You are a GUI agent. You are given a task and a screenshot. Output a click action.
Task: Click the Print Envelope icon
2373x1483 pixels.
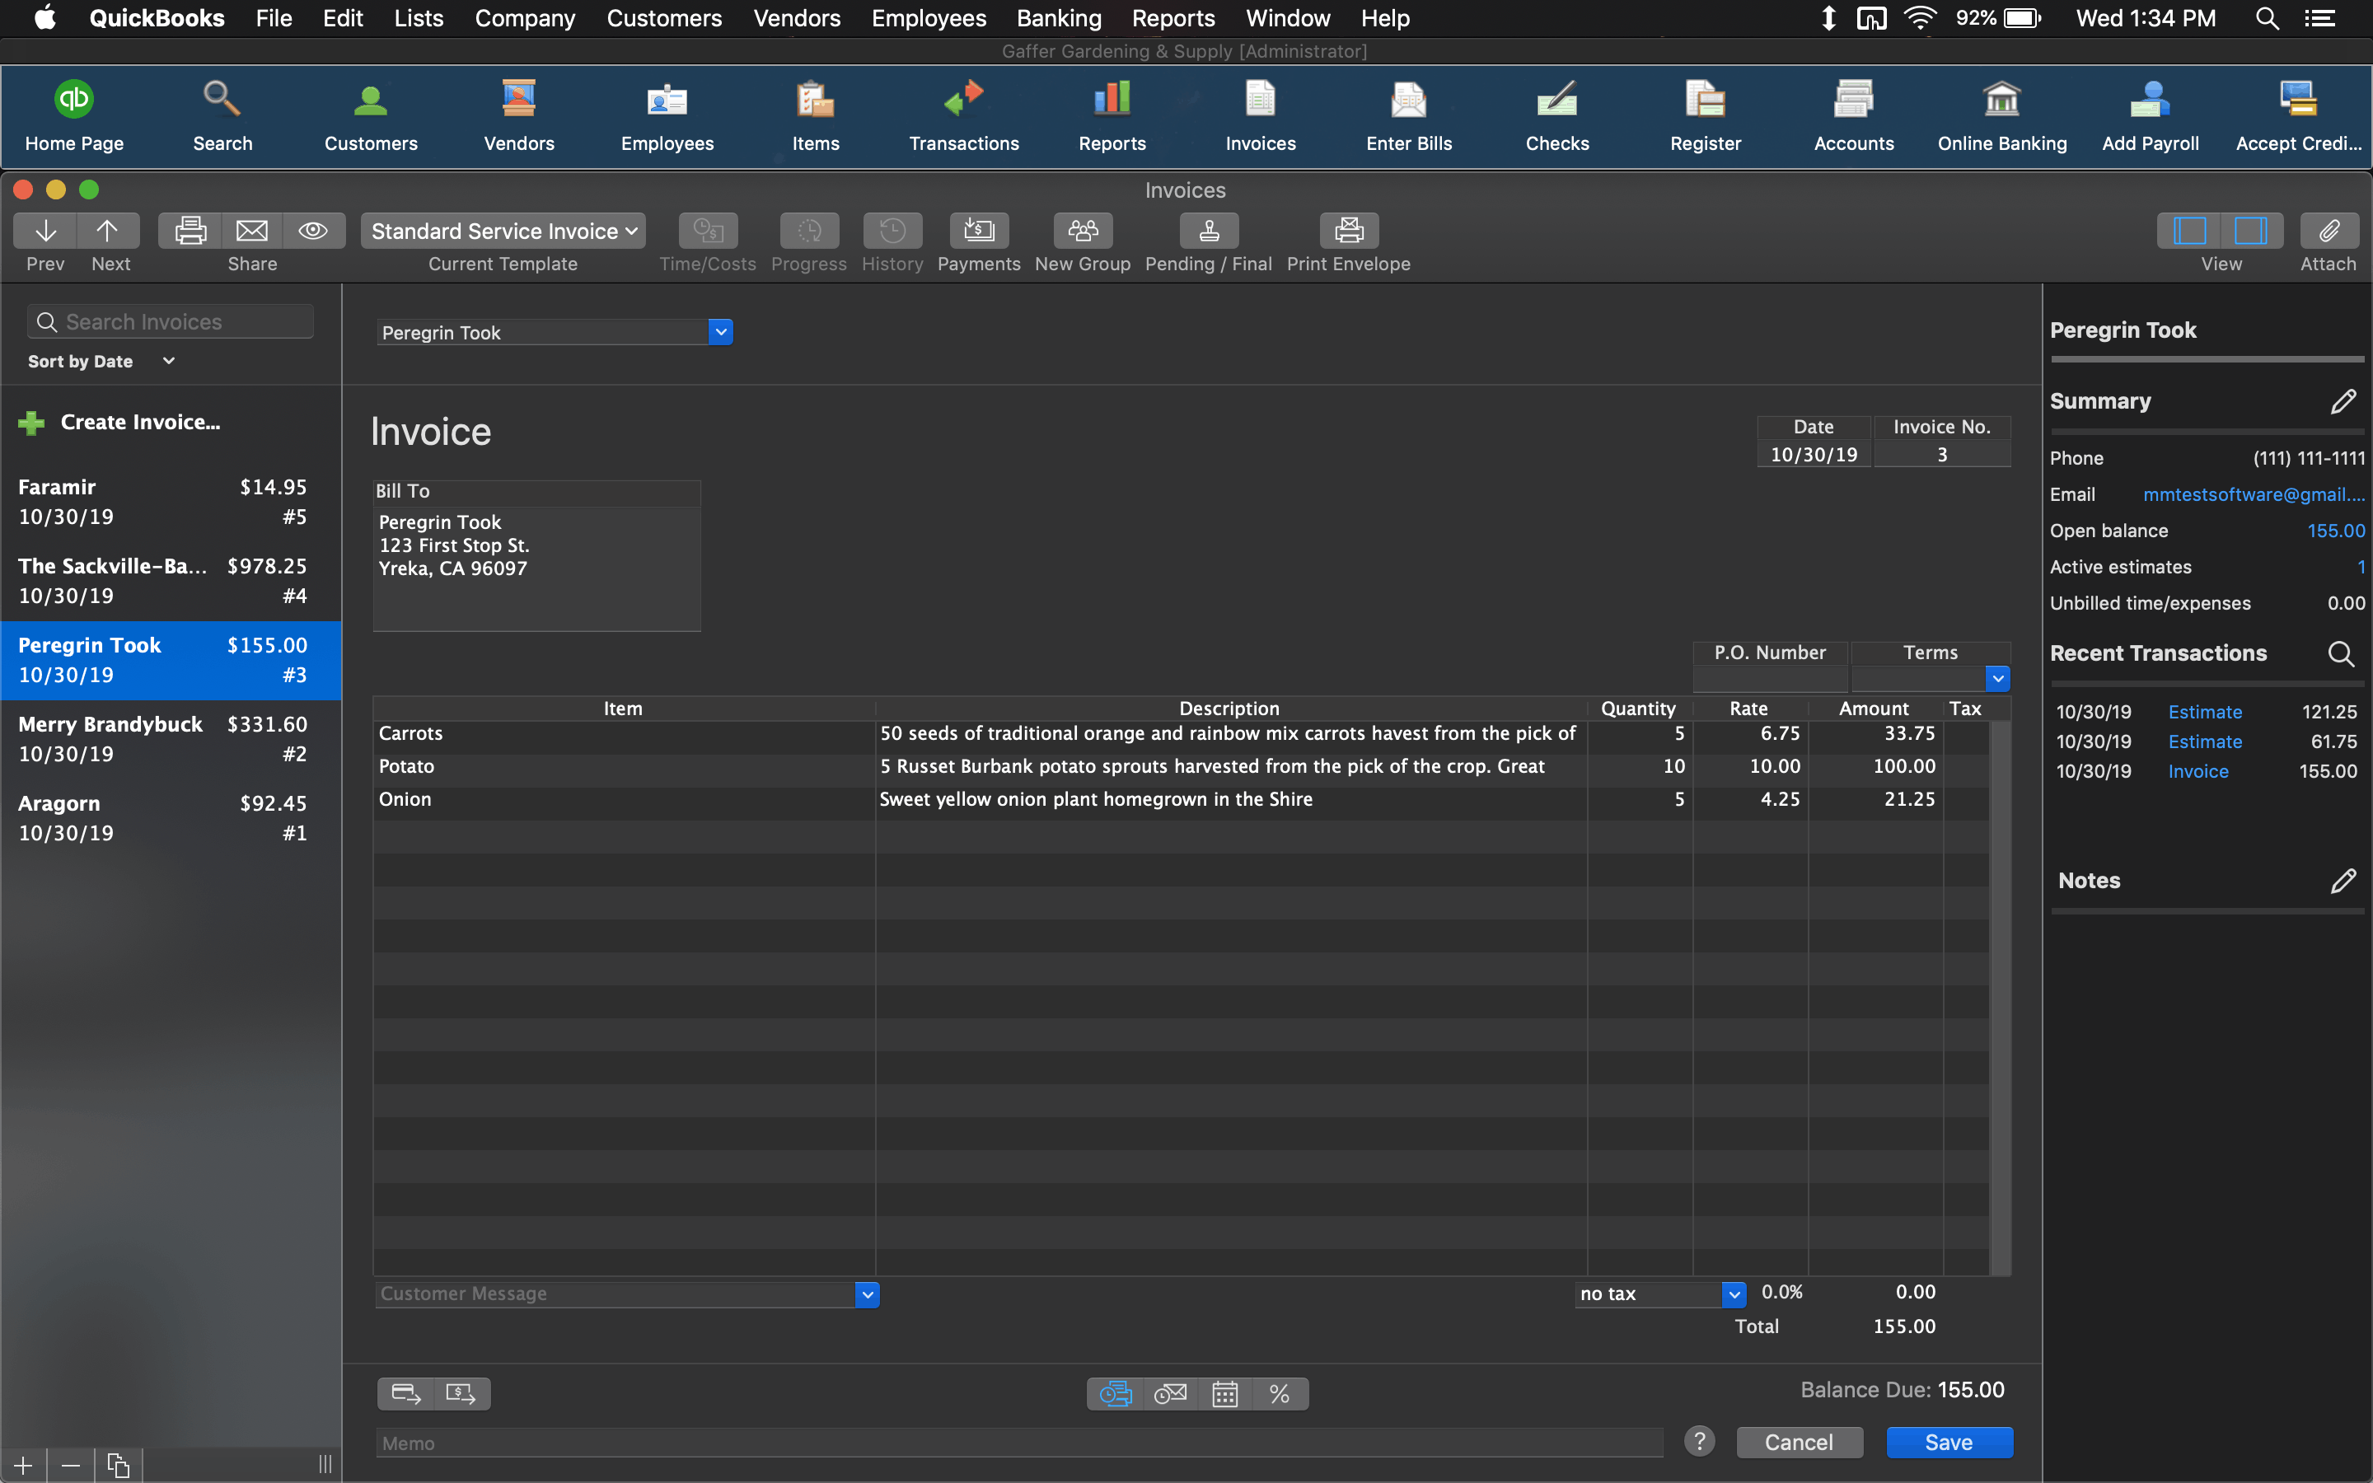click(1350, 231)
